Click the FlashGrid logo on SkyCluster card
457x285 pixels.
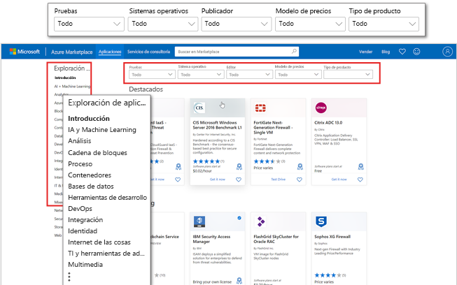(260, 221)
